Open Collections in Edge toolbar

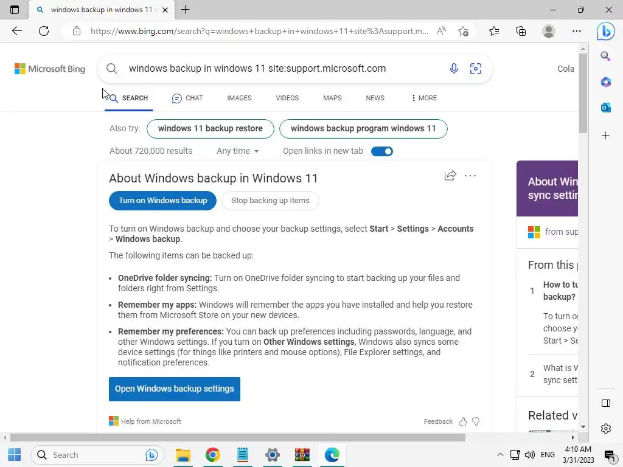click(521, 31)
